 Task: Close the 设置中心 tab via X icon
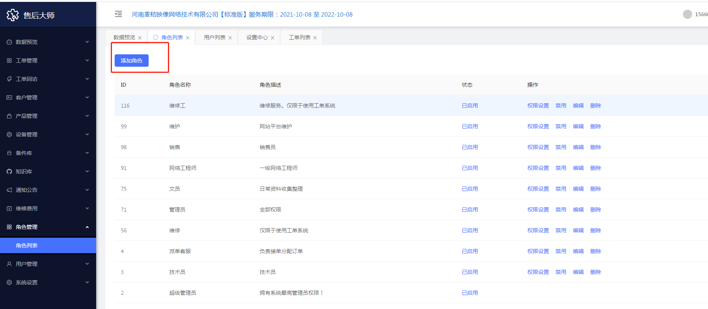pyautogui.click(x=273, y=38)
